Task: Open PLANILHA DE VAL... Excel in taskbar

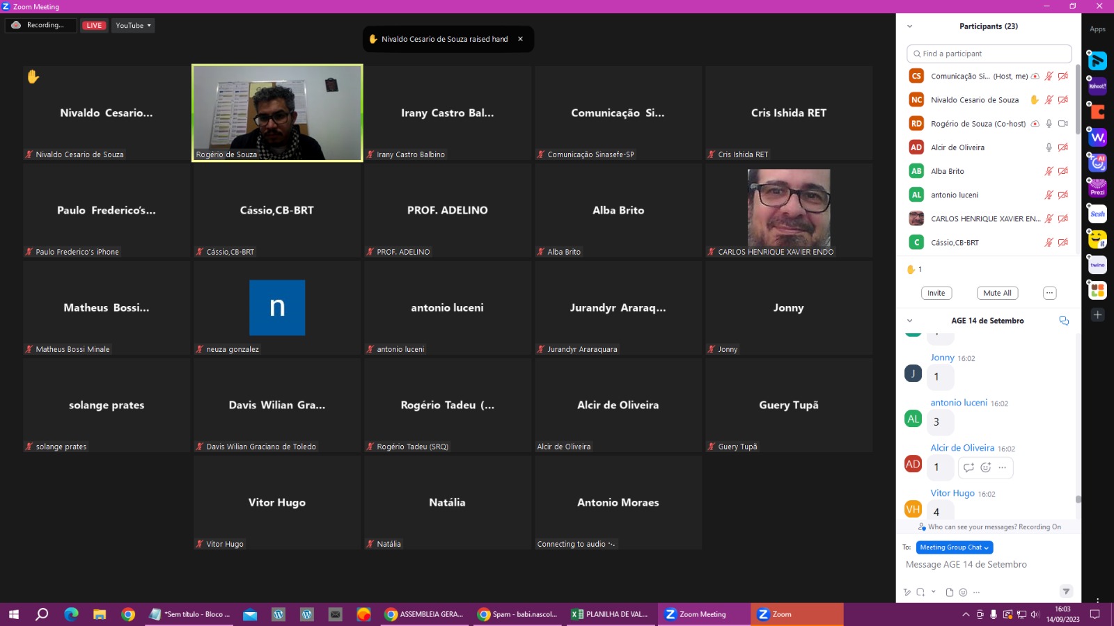Action: (610, 614)
